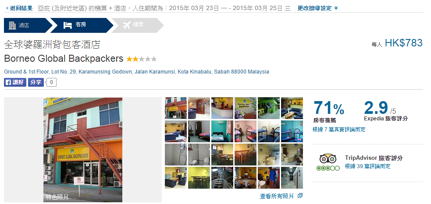Click the Facebook 分享 share button

coord(36,82)
